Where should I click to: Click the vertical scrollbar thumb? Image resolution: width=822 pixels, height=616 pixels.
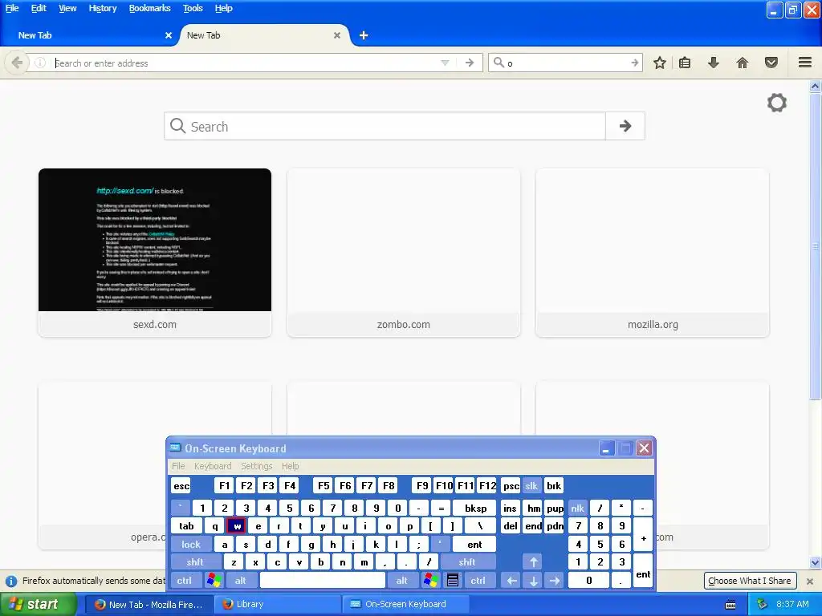[816, 246]
